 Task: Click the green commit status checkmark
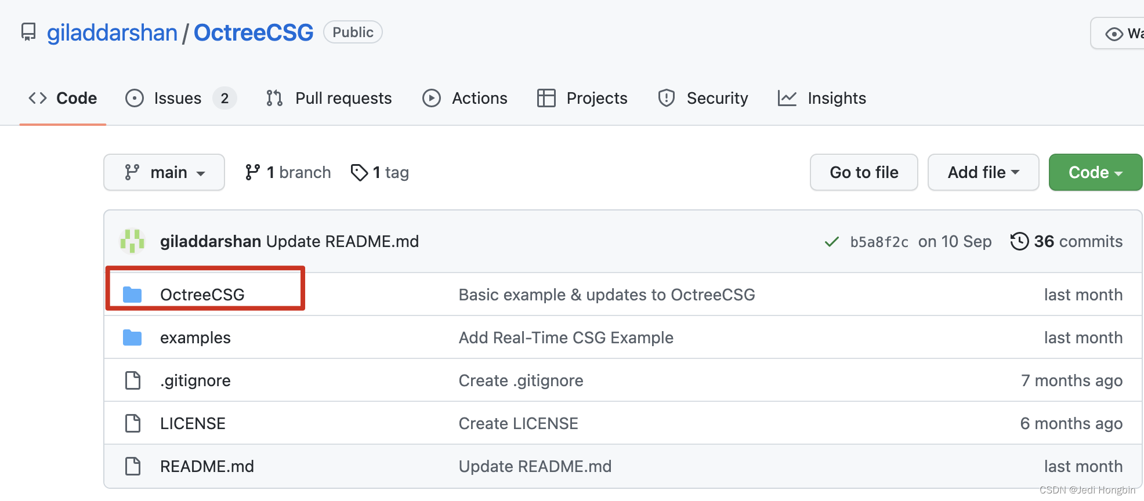click(831, 242)
